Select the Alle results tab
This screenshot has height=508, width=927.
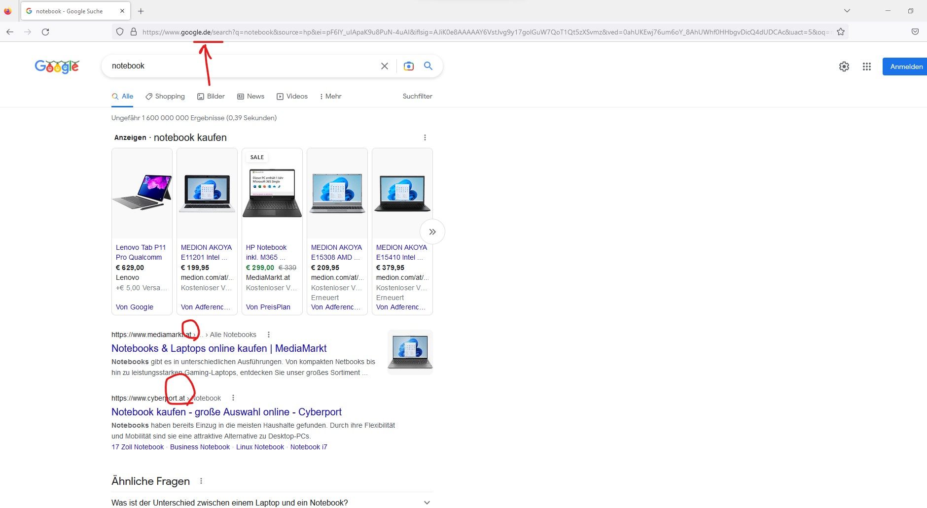tap(122, 97)
